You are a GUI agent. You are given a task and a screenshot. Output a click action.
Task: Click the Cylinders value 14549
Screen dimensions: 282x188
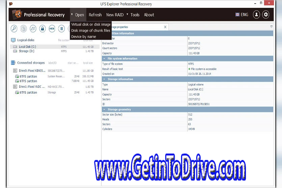(x=192, y=129)
